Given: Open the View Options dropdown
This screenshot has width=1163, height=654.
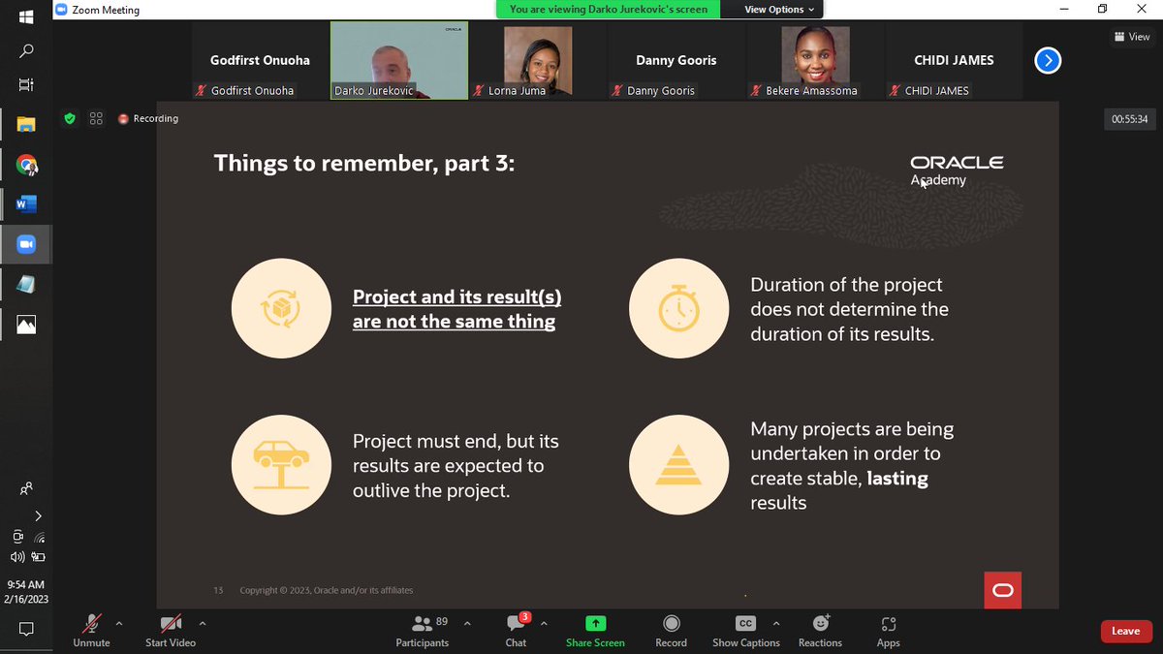Looking at the screenshot, I should (780, 10).
